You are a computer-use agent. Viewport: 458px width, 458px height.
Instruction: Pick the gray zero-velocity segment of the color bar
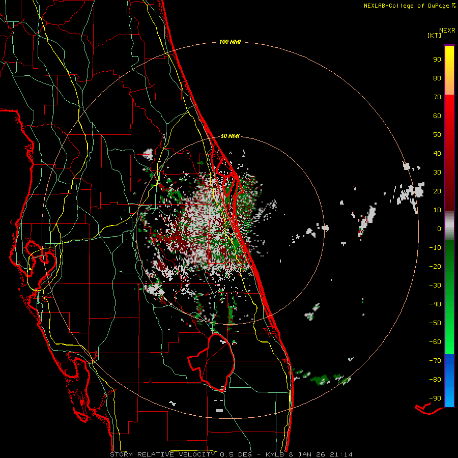point(449,225)
